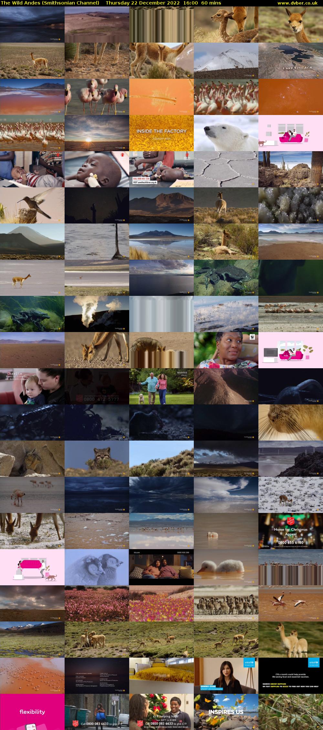323x730 pixels.
Task: Select the hummingbird at nest thumbnail
Action: 32,205
